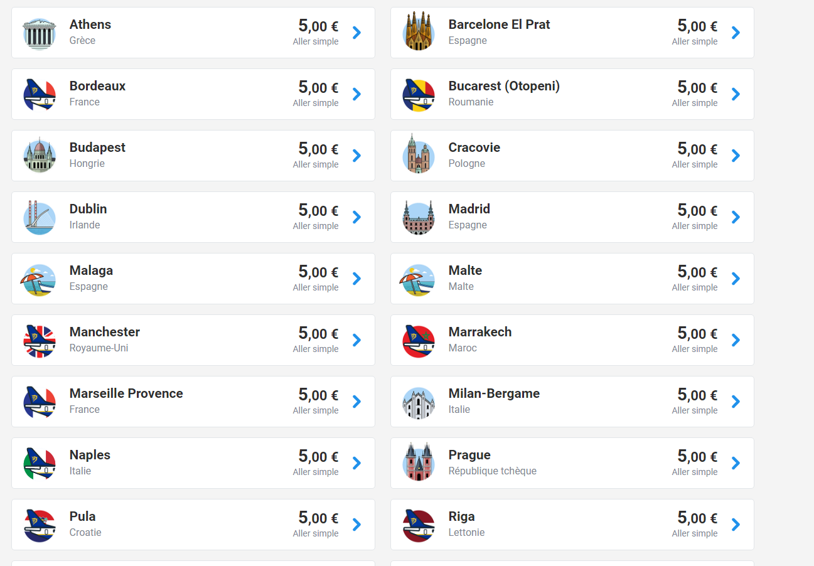814x566 pixels.
Task: Click the Malaga beach umbrella icon
Action: (40, 279)
